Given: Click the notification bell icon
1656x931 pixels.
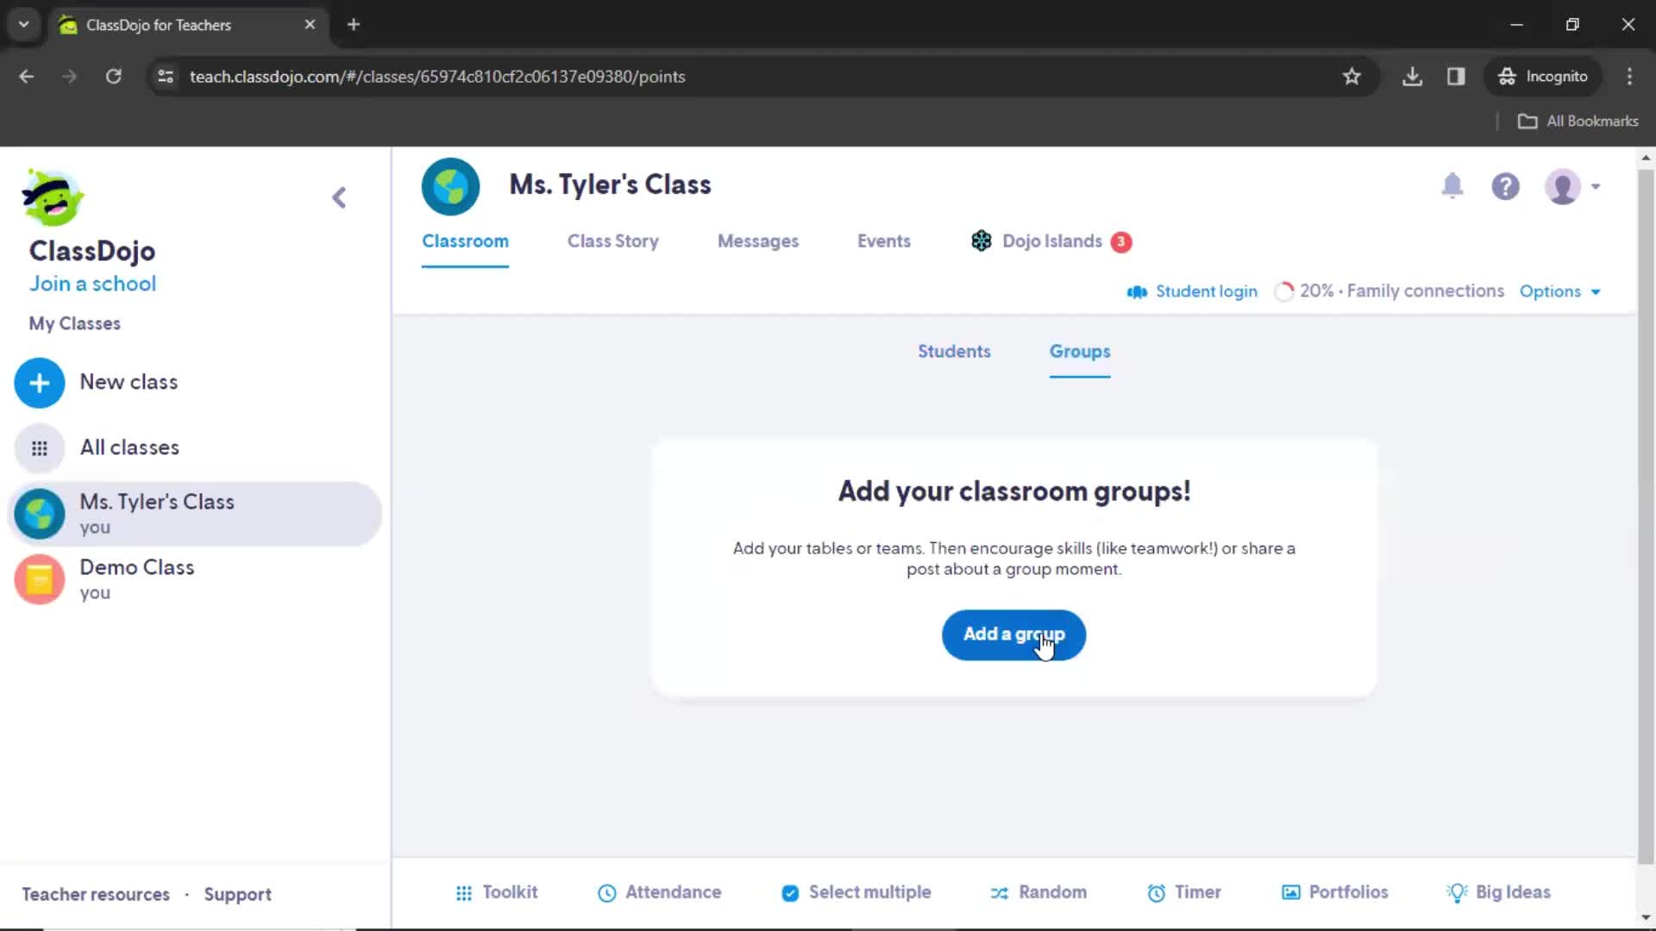Looking at the screenshot, I should 1452,185.
